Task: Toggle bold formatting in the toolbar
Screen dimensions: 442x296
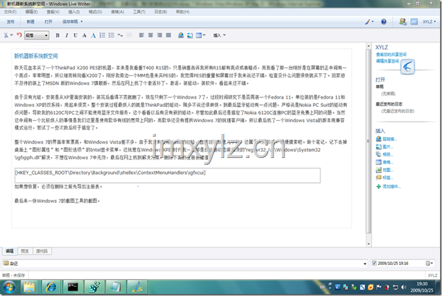Action: click(57, 35)
